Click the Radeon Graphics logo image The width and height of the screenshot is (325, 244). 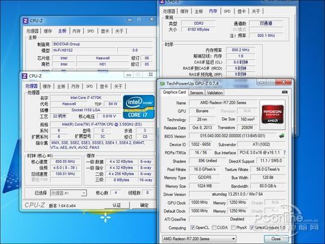click(272, 115)
